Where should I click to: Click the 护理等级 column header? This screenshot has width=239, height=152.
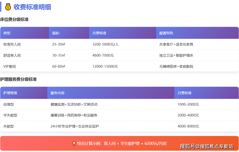tap(10, 93)
